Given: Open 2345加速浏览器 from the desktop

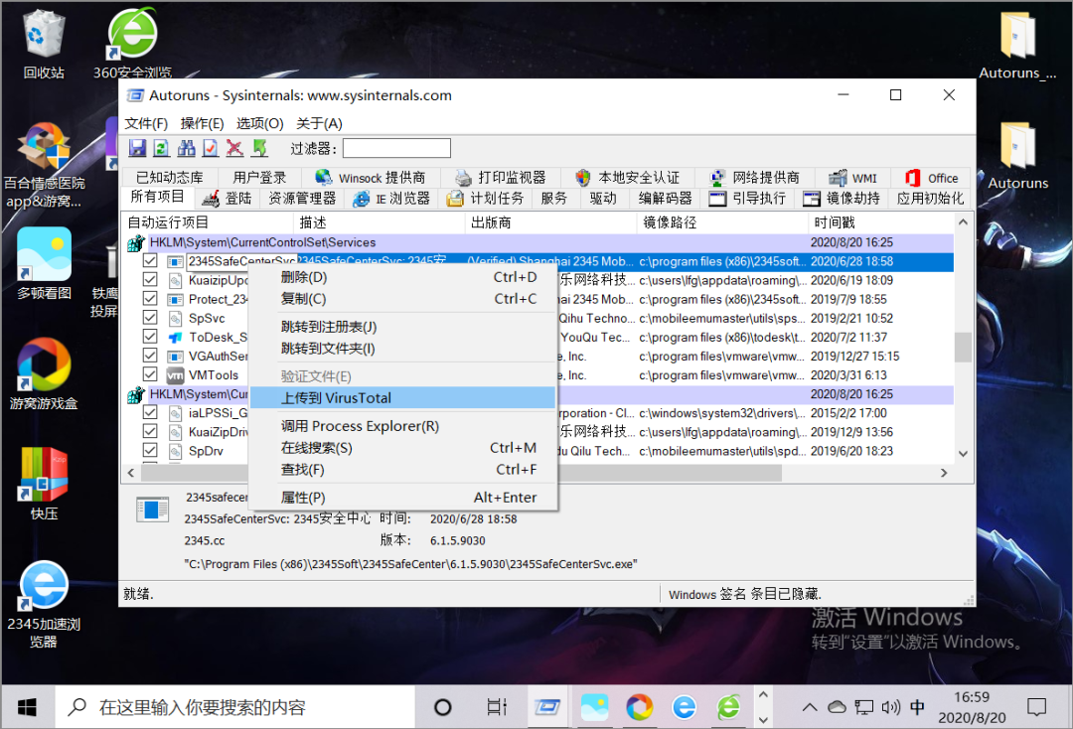Looking at the screenshot, I should 42,584.
